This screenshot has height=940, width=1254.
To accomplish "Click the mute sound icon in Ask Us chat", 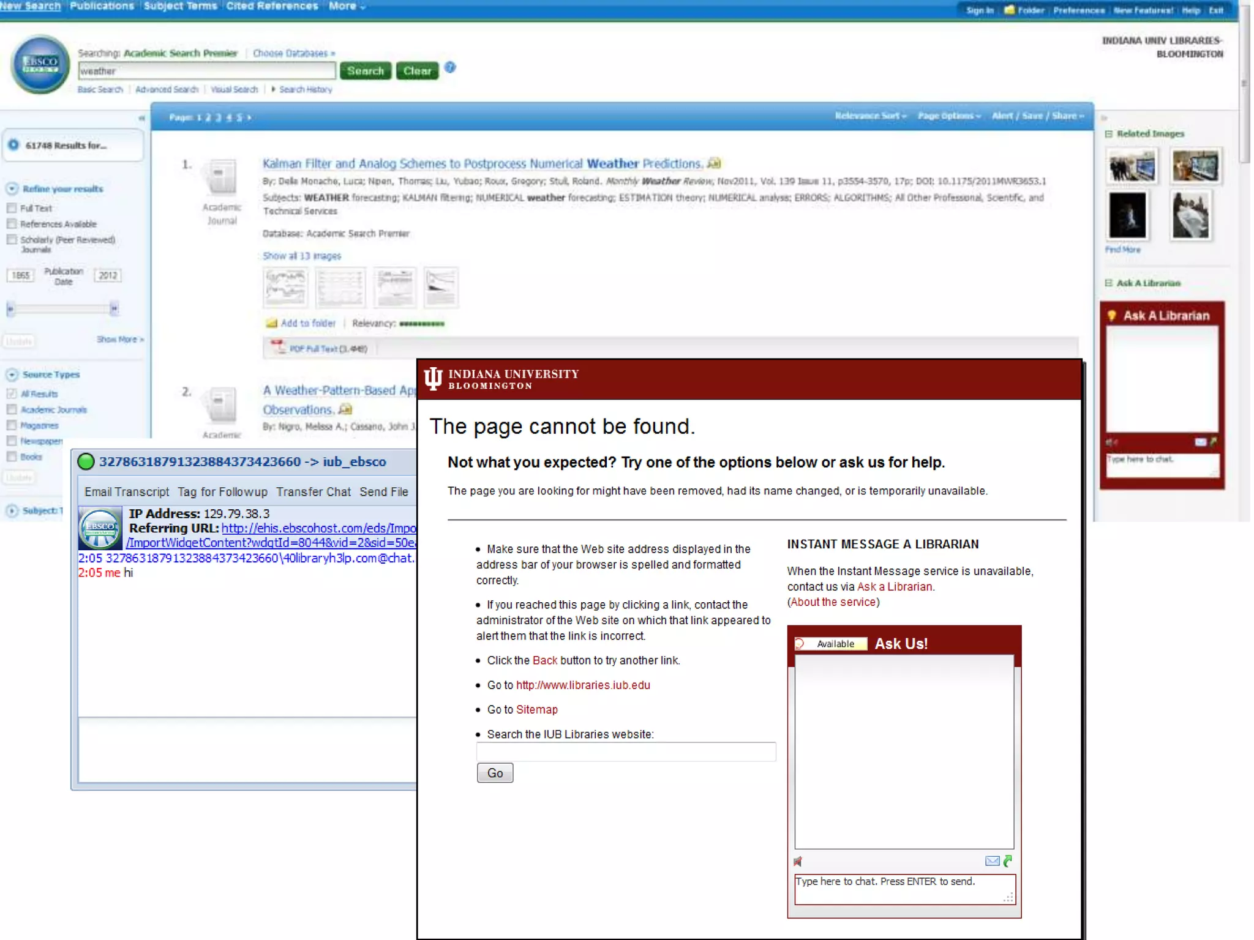I will click(798, 862).
